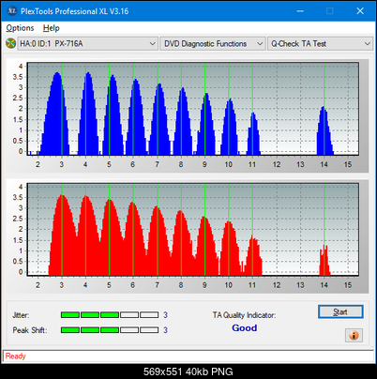Click the Peak Shift value 3
Image resolution: width=377 pixels, height=379 pixels.
[x=165, y=330]
